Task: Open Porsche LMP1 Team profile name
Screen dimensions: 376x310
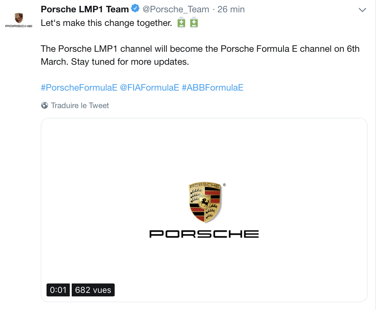Action: [85, 9]
